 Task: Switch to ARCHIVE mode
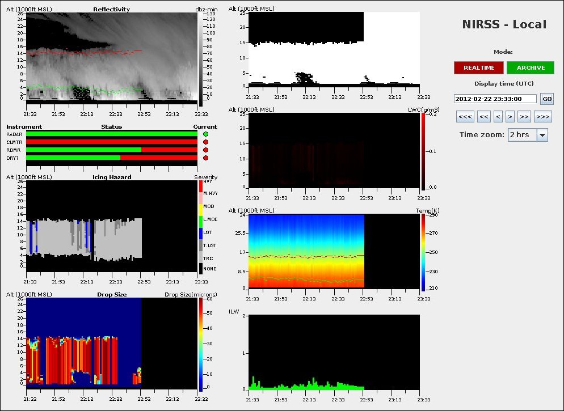(x=530, y=68)
